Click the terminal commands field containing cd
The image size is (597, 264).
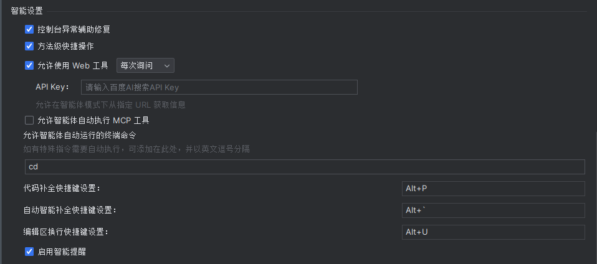click(x=305, y=167)
